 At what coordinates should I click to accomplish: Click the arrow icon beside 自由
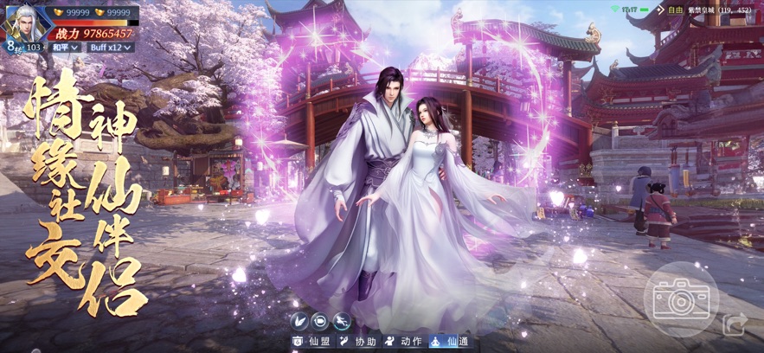[x=661, y=10]
